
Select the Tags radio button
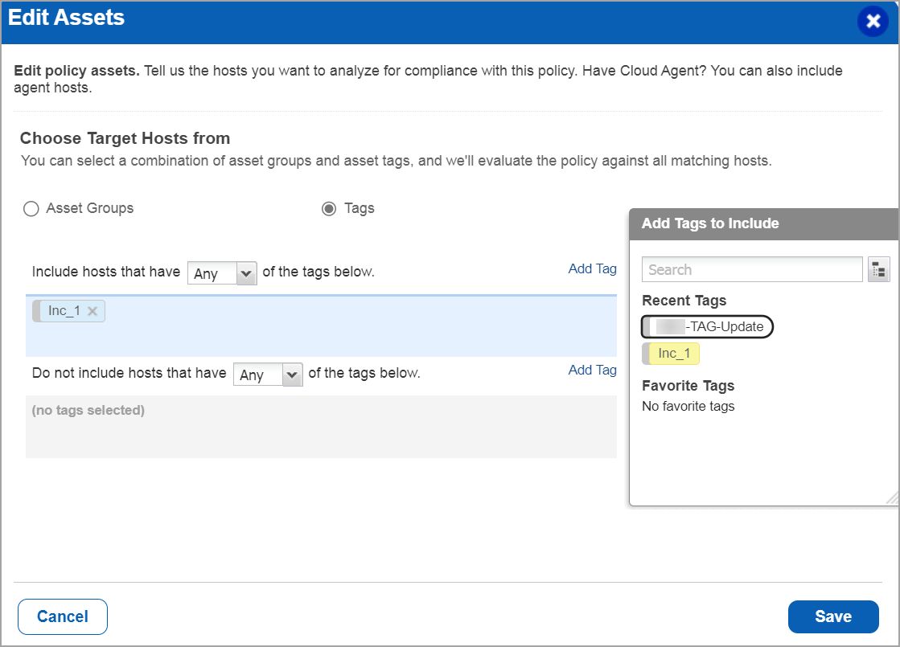tap(329, 209)
